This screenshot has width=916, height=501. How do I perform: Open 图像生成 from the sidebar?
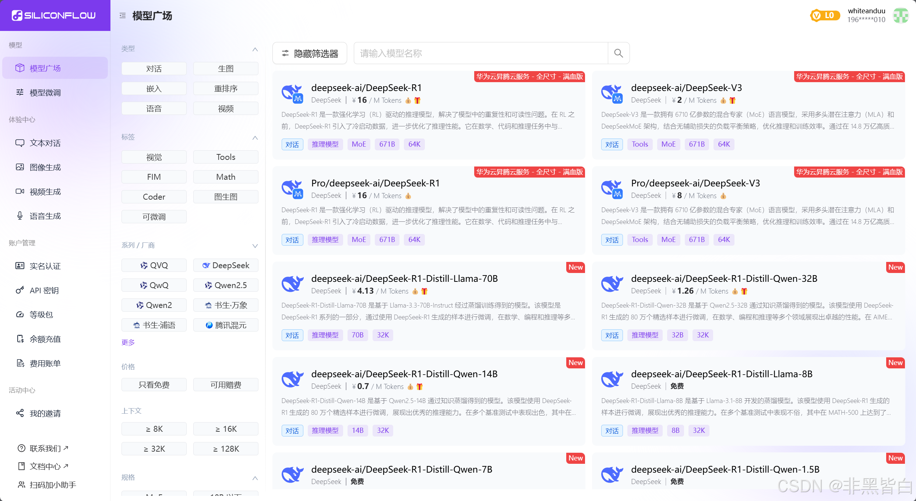45,167
